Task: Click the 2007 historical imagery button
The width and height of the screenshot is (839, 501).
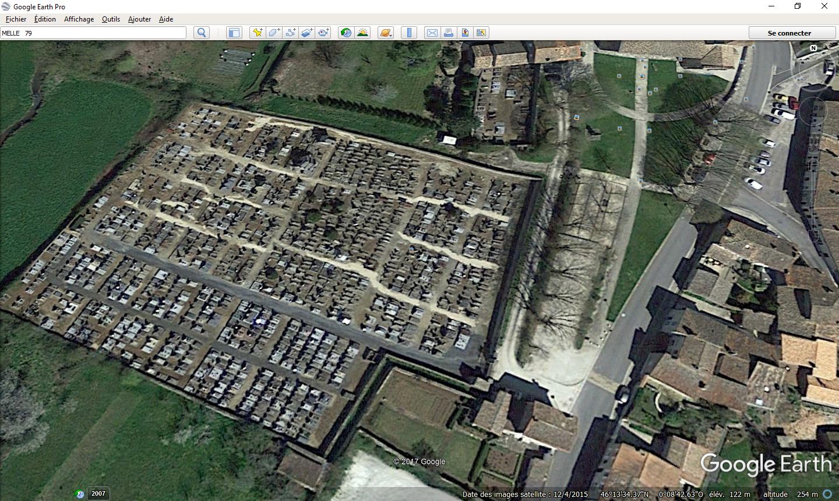Action: tap(98, 493)
